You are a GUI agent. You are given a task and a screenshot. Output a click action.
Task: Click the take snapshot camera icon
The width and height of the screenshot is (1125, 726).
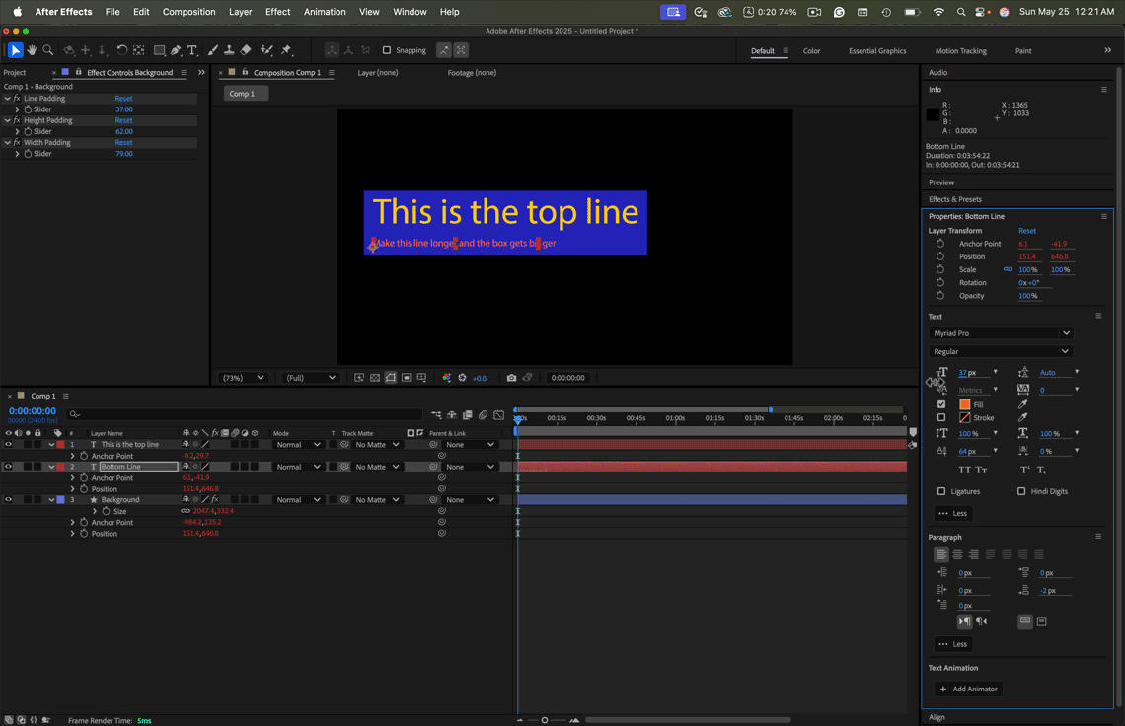(x=511, y=378)
